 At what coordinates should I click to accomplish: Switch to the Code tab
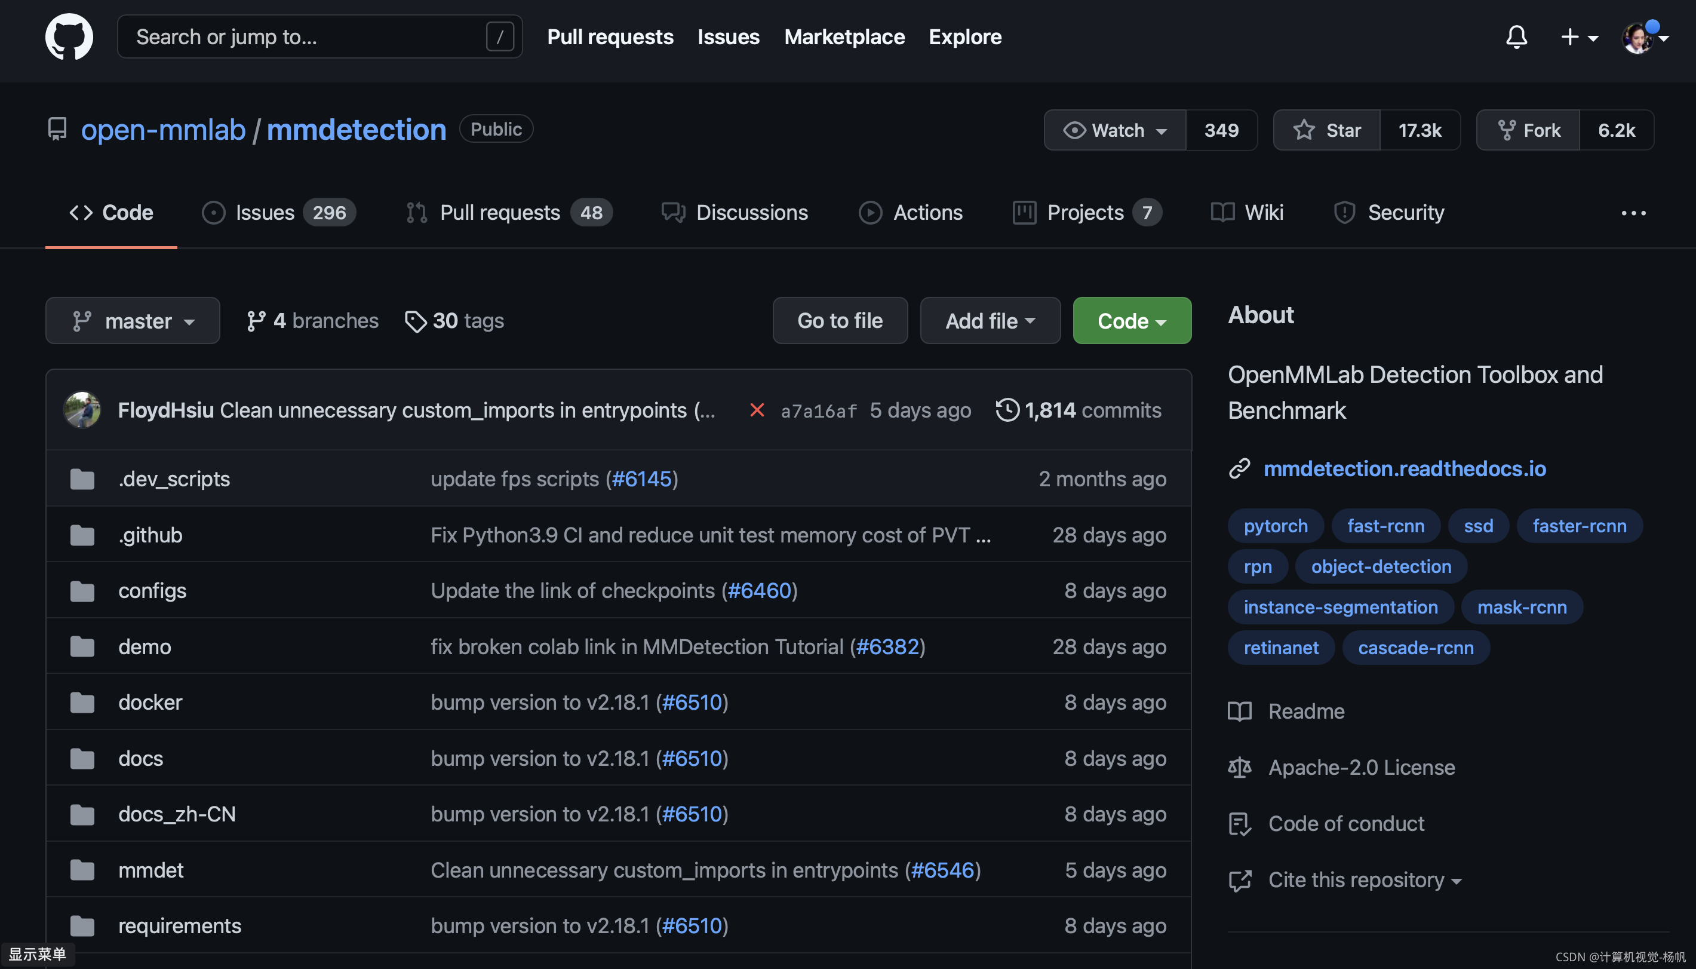pos(111,212)
